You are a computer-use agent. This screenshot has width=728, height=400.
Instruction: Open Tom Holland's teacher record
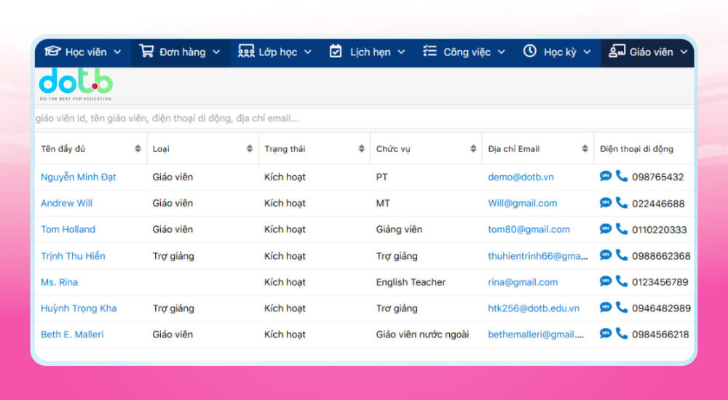68,229
